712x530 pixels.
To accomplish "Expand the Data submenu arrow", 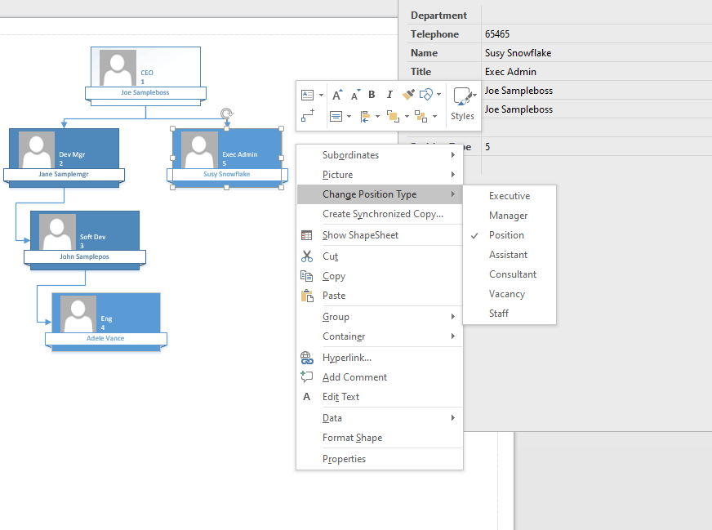I will (x=452, y=418).
